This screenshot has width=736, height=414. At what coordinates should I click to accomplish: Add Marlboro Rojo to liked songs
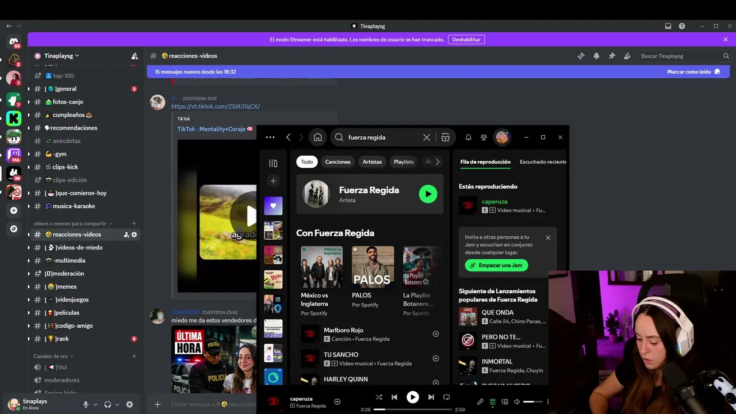[x=435, y=334]
